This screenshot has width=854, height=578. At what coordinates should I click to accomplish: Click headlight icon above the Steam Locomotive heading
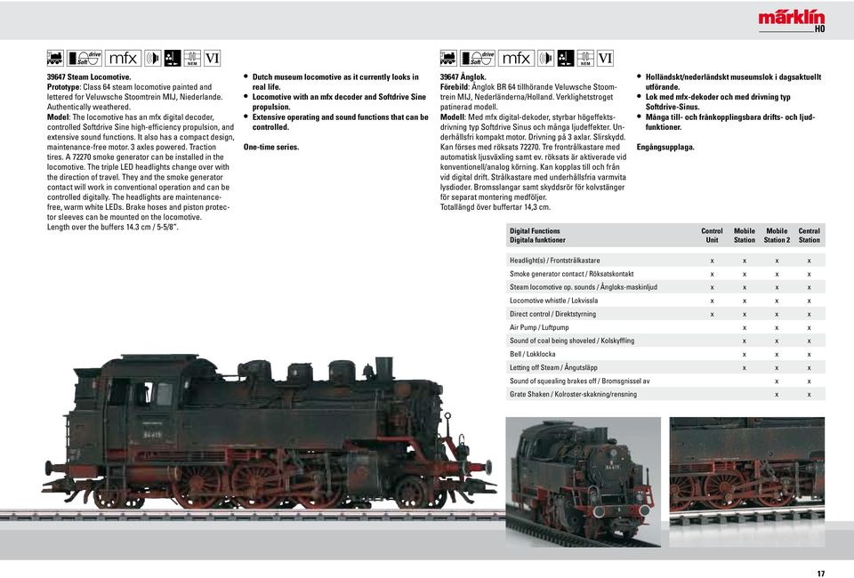(173, 58)
